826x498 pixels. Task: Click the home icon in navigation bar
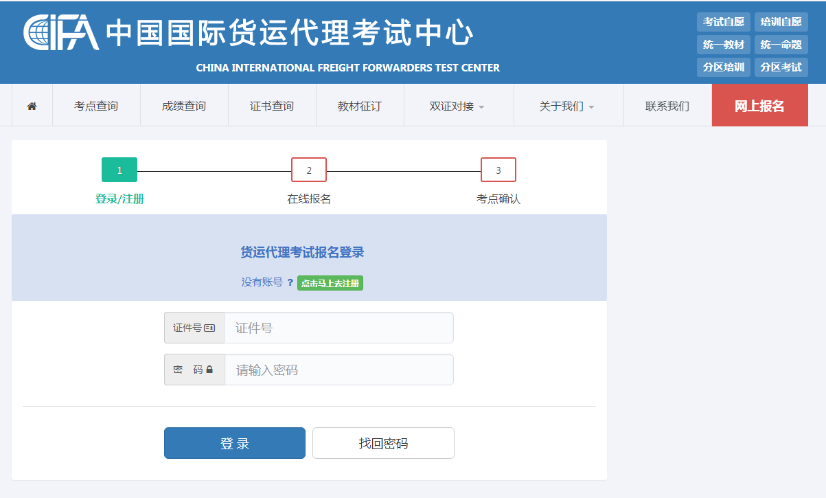32,106
